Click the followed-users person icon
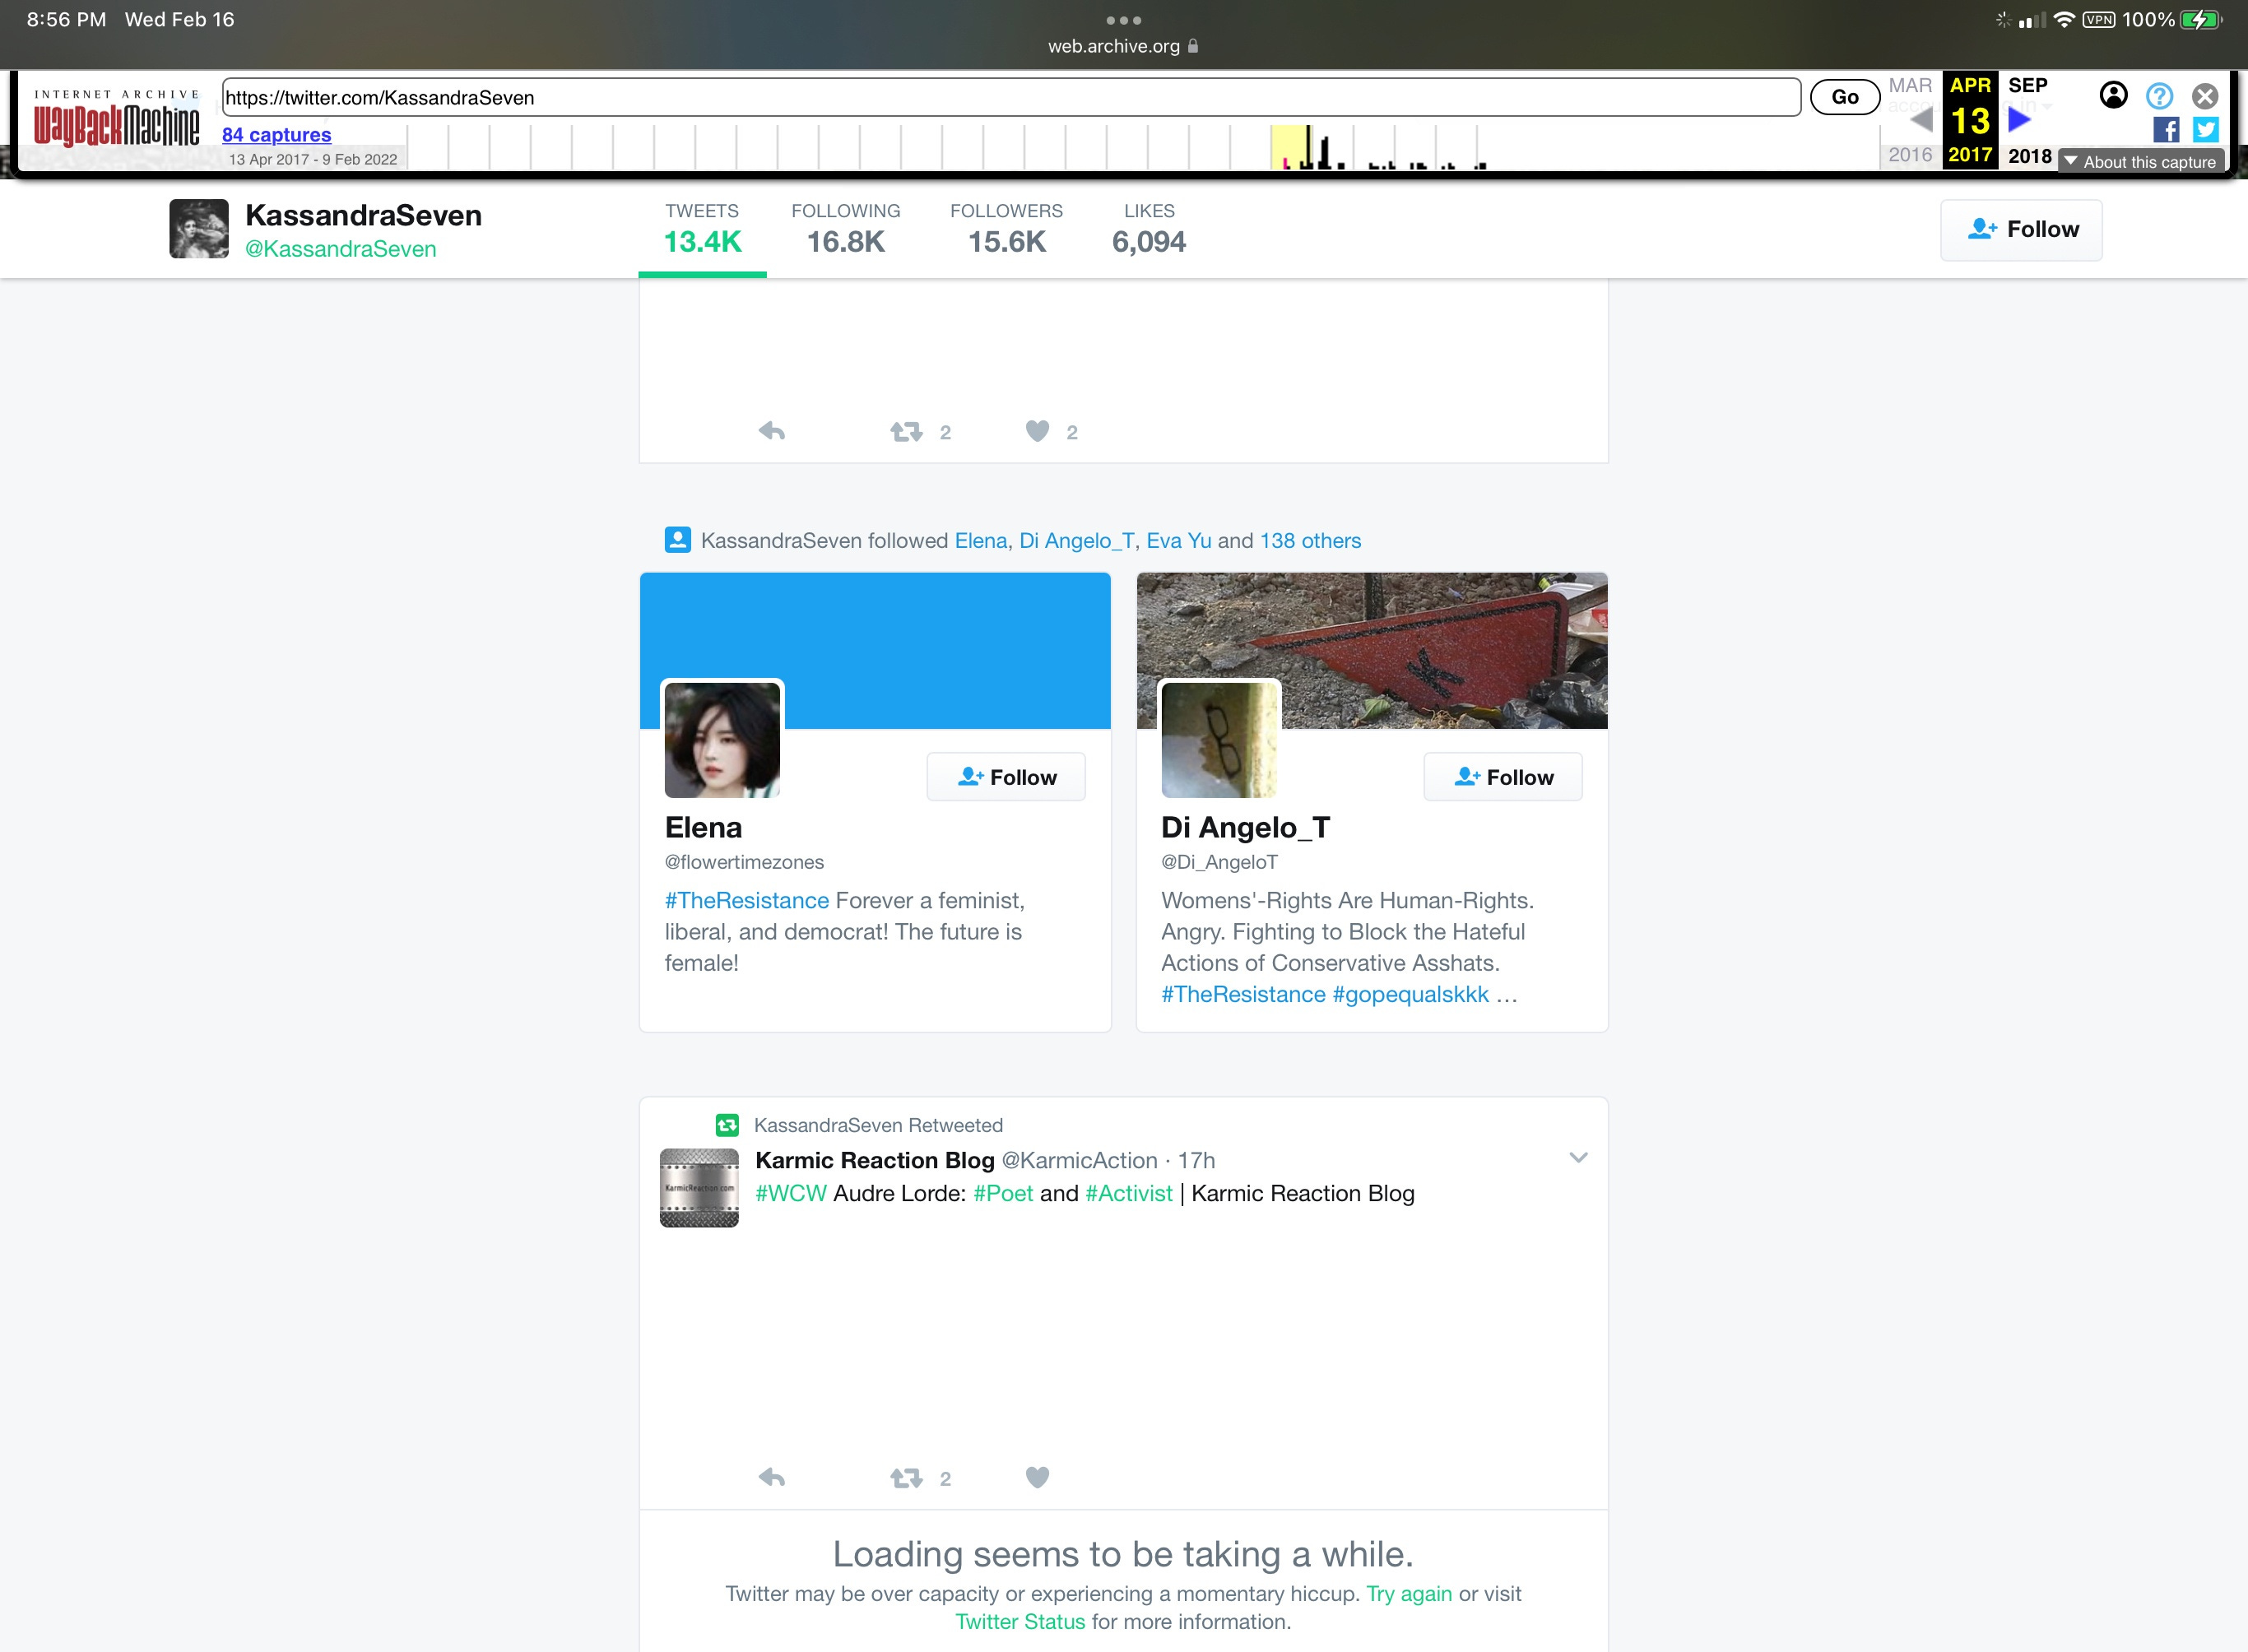 677,540
